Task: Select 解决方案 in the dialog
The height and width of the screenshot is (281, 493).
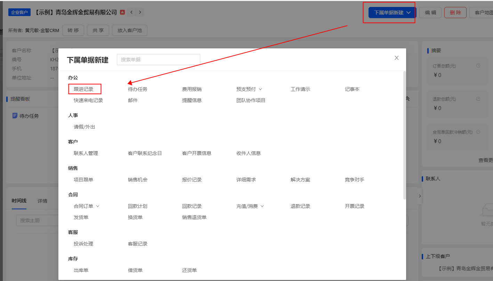Action: pos(300,180)
